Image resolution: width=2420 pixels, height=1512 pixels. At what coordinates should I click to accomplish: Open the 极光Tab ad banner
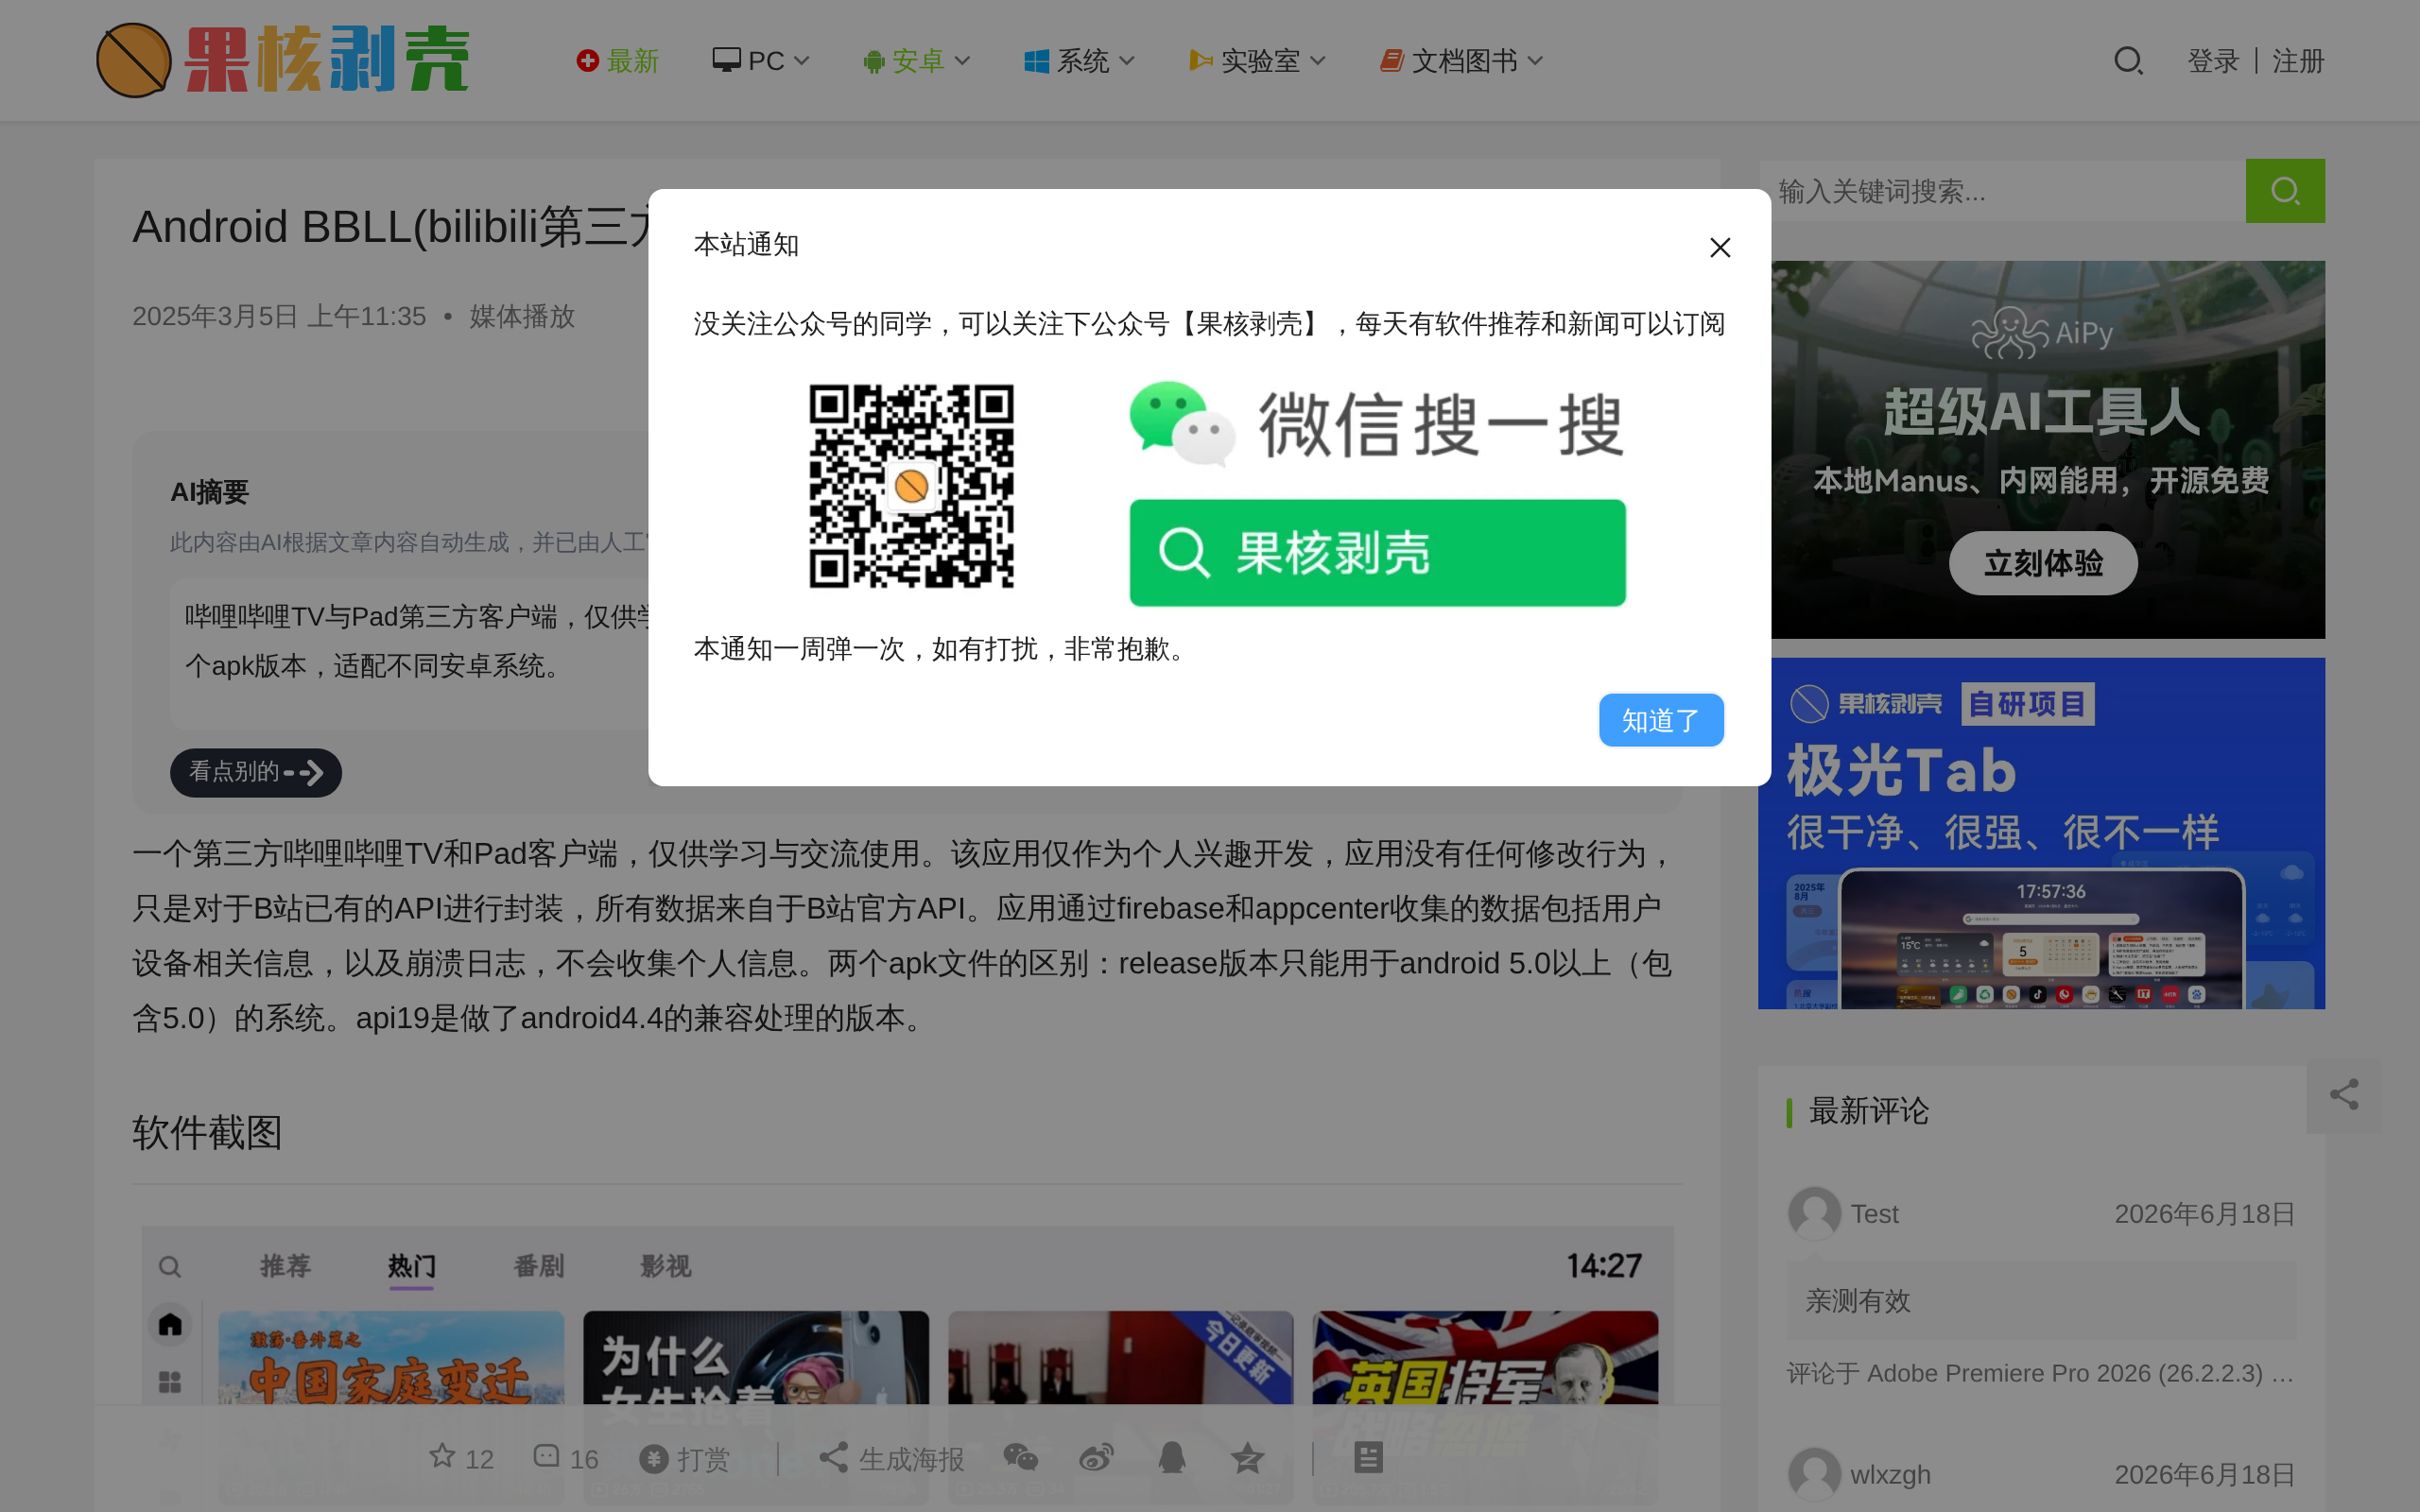tap(2041, 833)
